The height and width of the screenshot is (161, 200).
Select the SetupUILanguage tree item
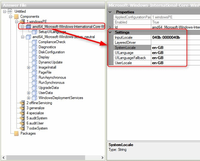[52, 32]
